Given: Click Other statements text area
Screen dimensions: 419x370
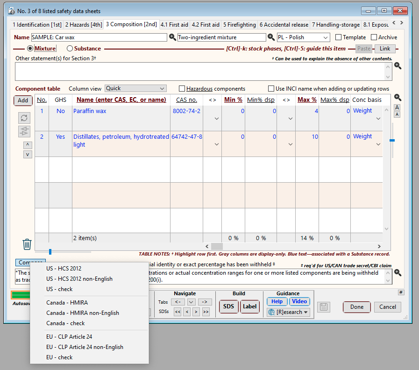Looking at the screenshot, I should click(x=200, y=71).
